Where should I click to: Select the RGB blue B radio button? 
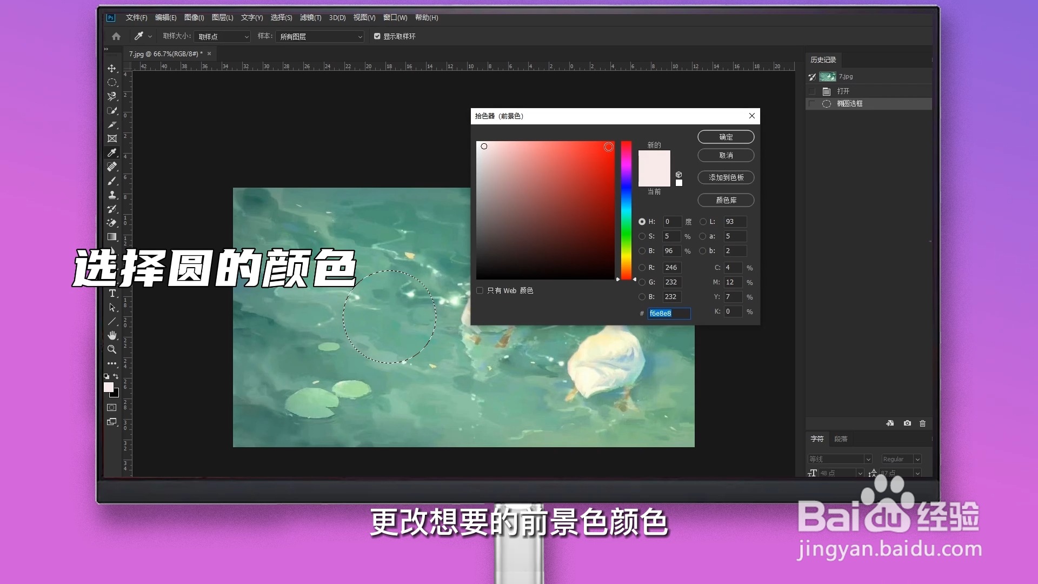tap(642, 297)
